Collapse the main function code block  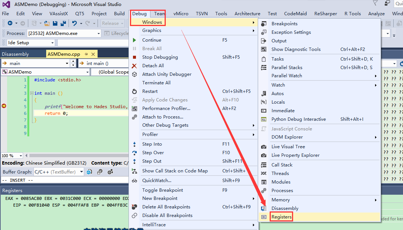(32, 93)
